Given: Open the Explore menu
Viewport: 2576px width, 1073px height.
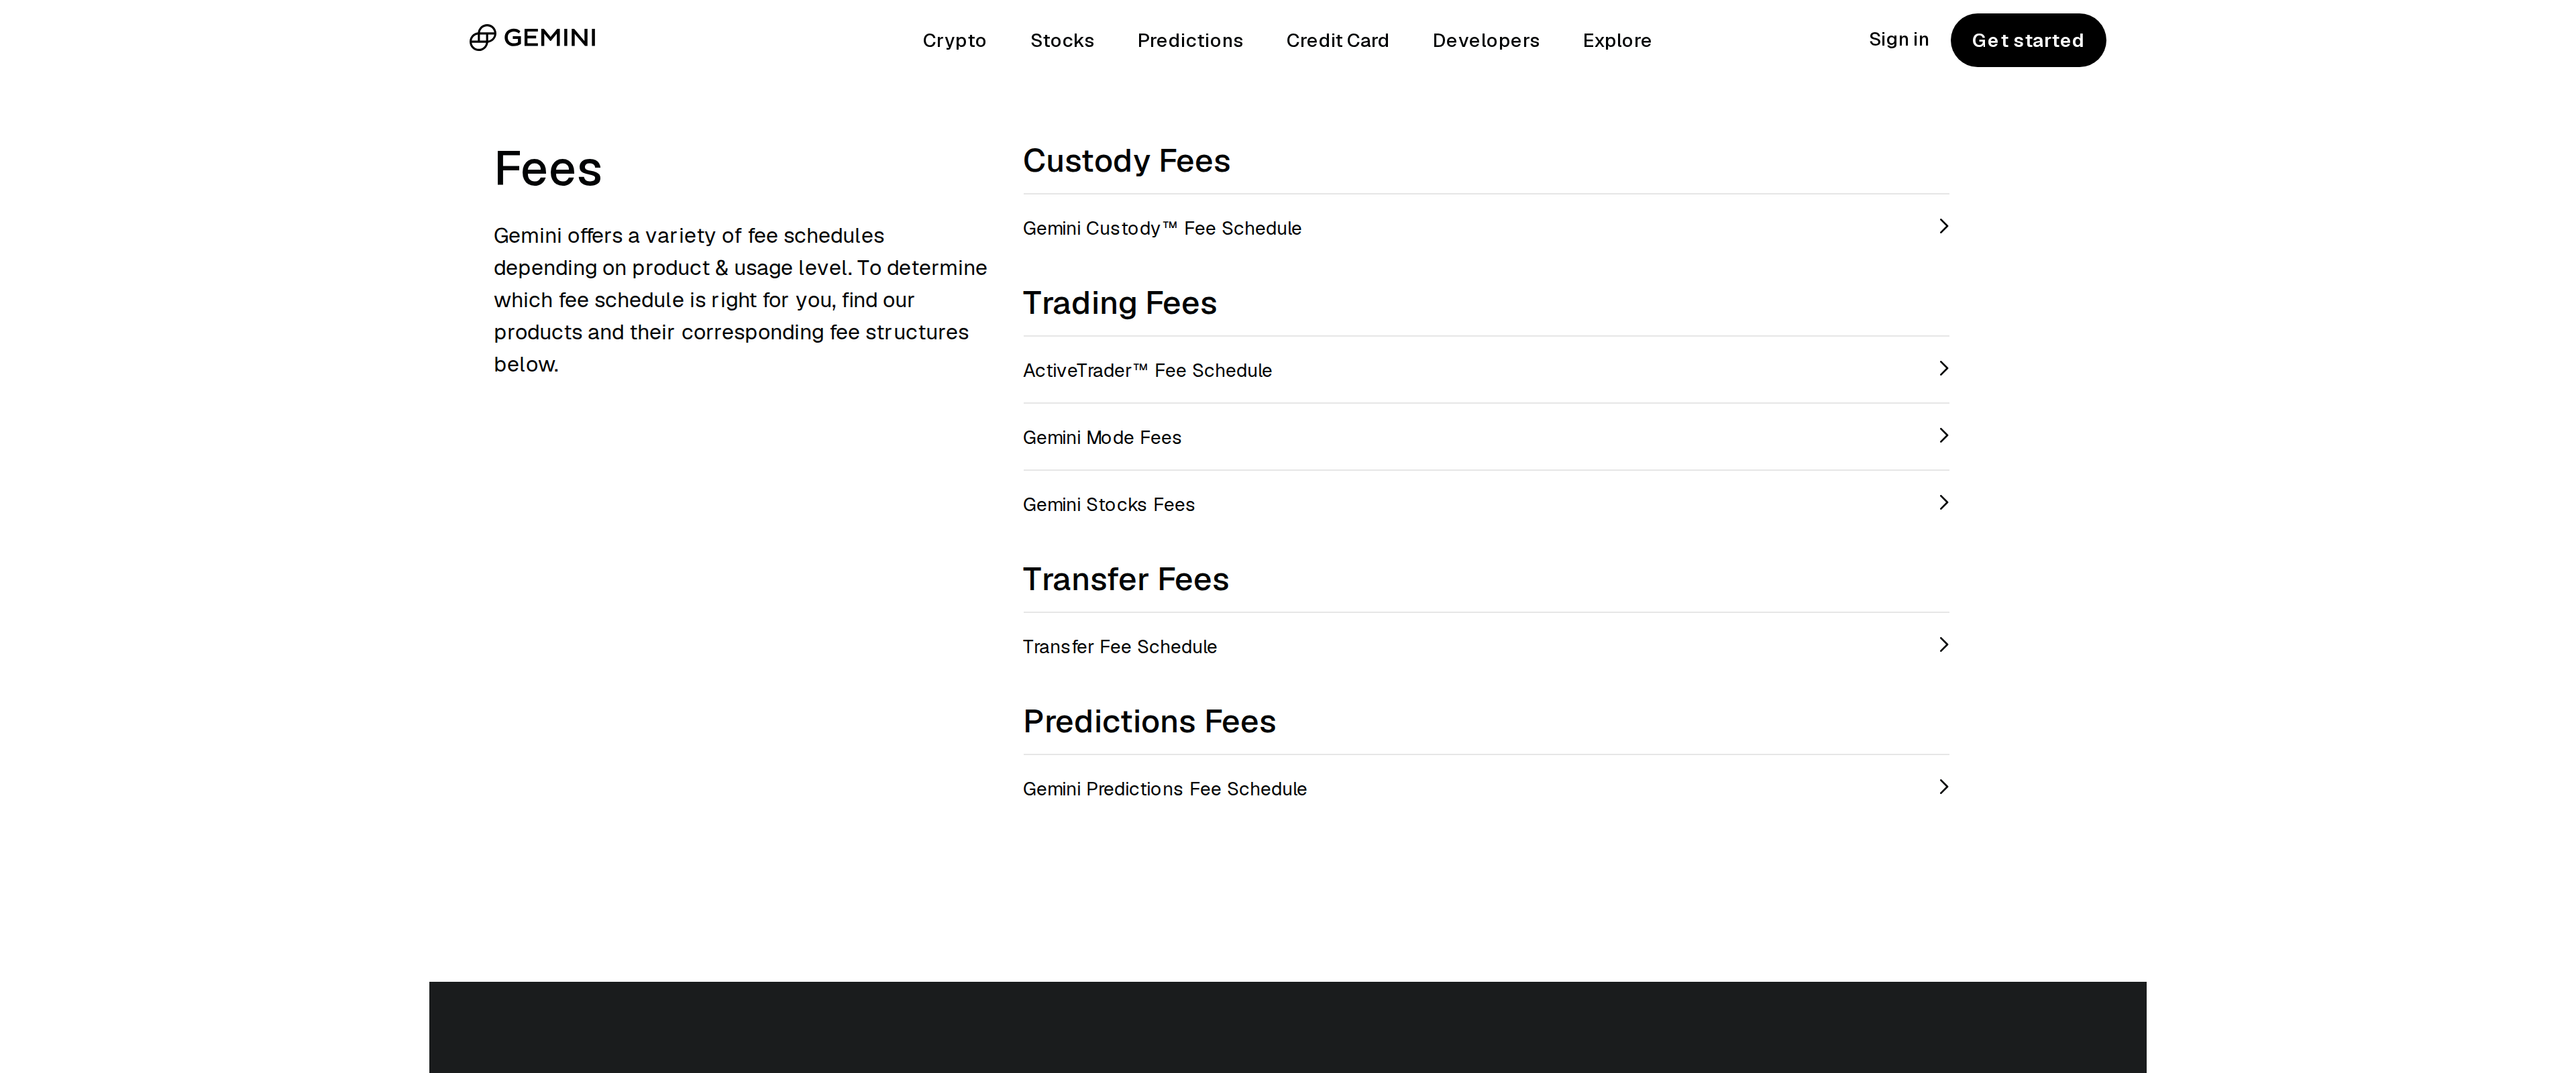Looking at the screenshot, I should click(1617, 40).
